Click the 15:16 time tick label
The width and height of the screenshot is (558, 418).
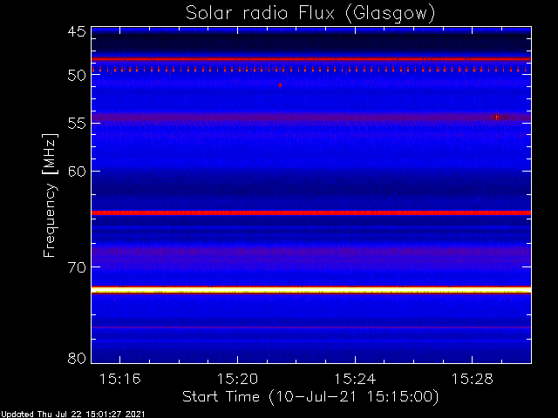tap(120, 379)
